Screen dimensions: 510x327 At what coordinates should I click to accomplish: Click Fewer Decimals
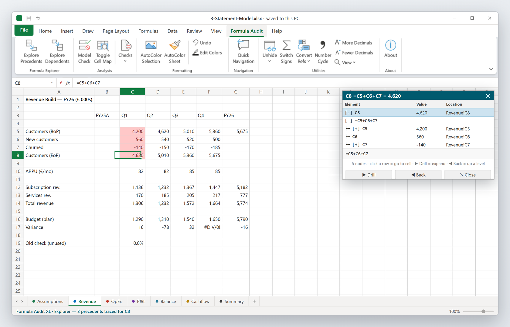pyautogui.click(x=354, y=53)
